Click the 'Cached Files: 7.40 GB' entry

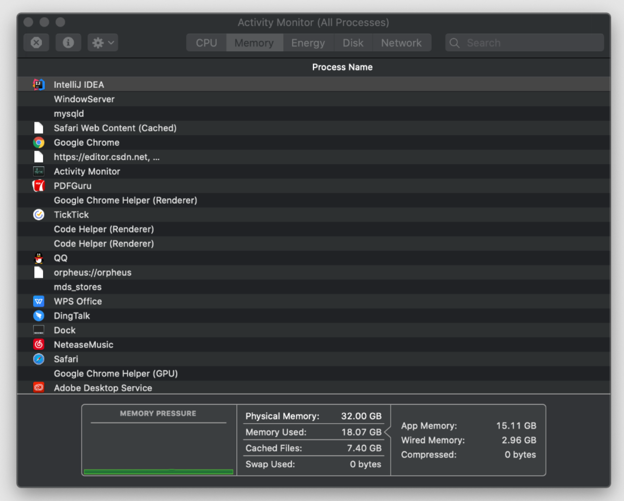click(313, 448)
